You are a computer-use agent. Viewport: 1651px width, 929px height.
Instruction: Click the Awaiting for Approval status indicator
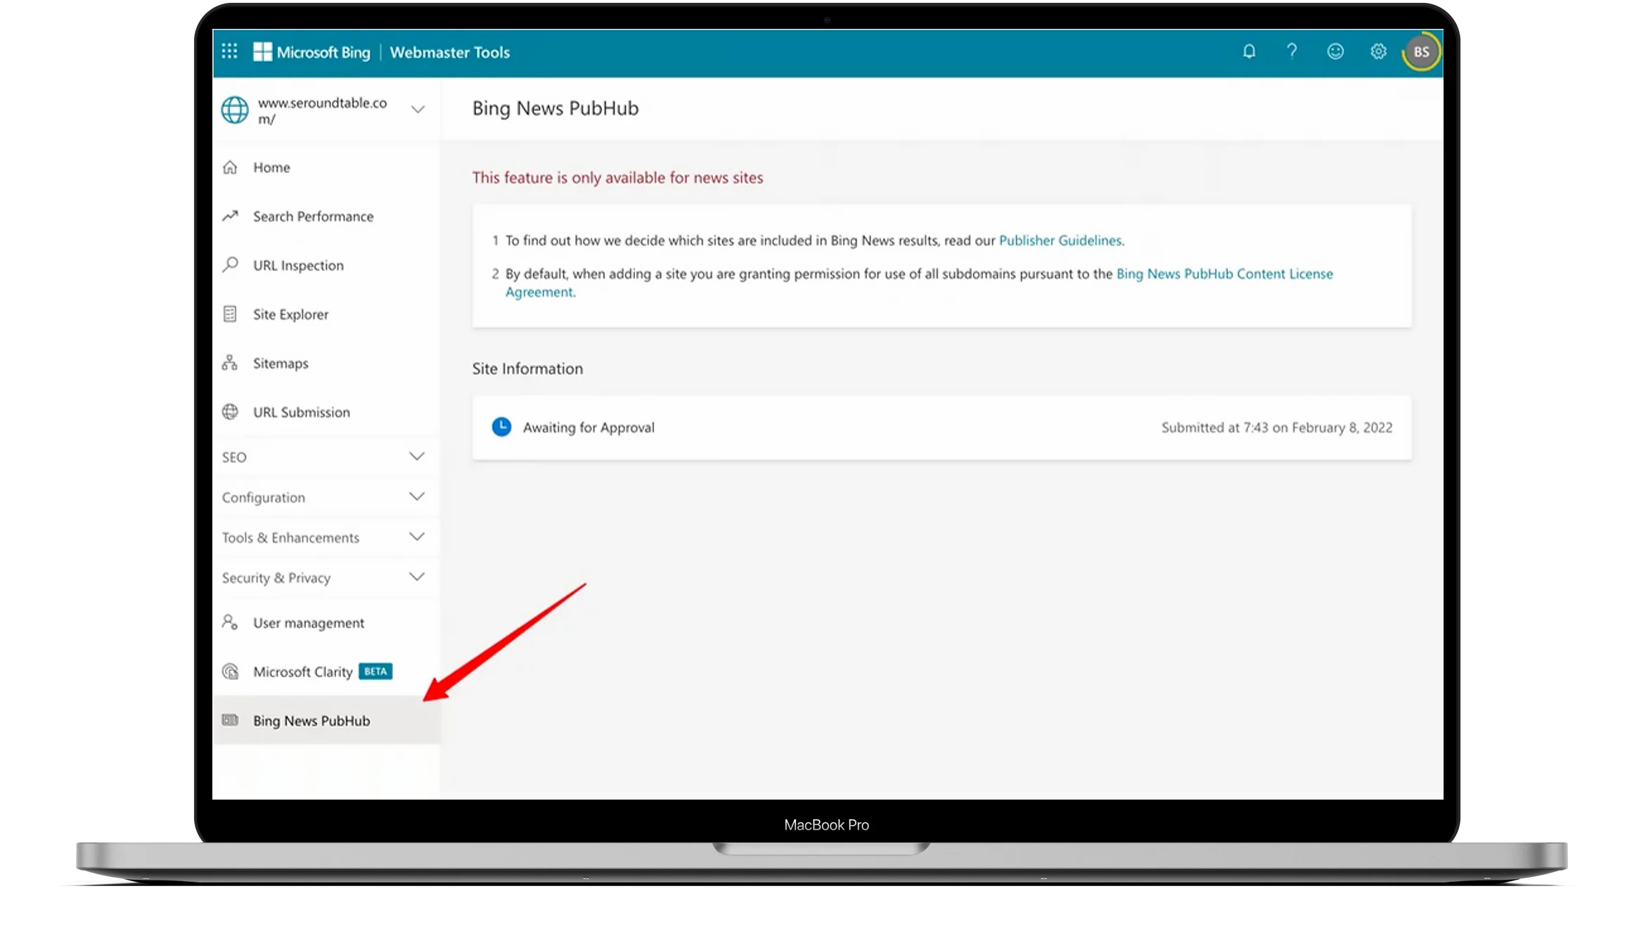coord(572,426)
